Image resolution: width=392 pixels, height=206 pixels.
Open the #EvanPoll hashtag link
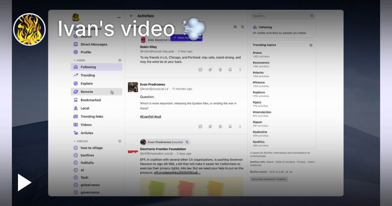(147, 116)
